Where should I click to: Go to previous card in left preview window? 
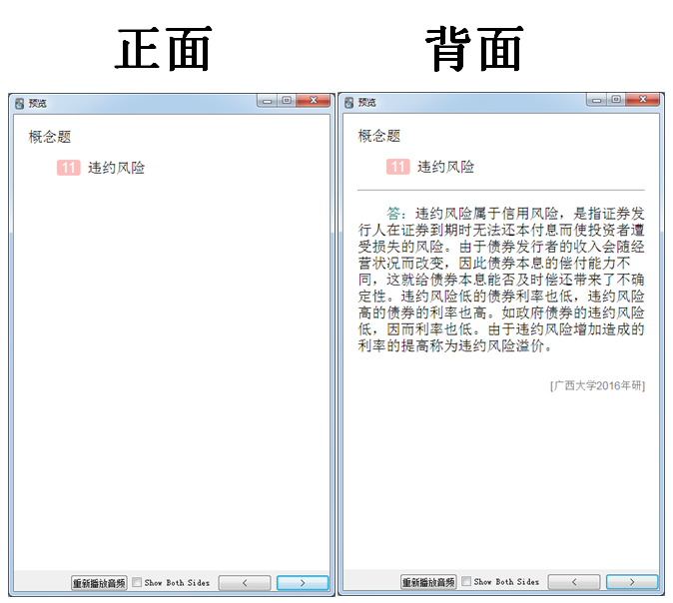(245, 583)
